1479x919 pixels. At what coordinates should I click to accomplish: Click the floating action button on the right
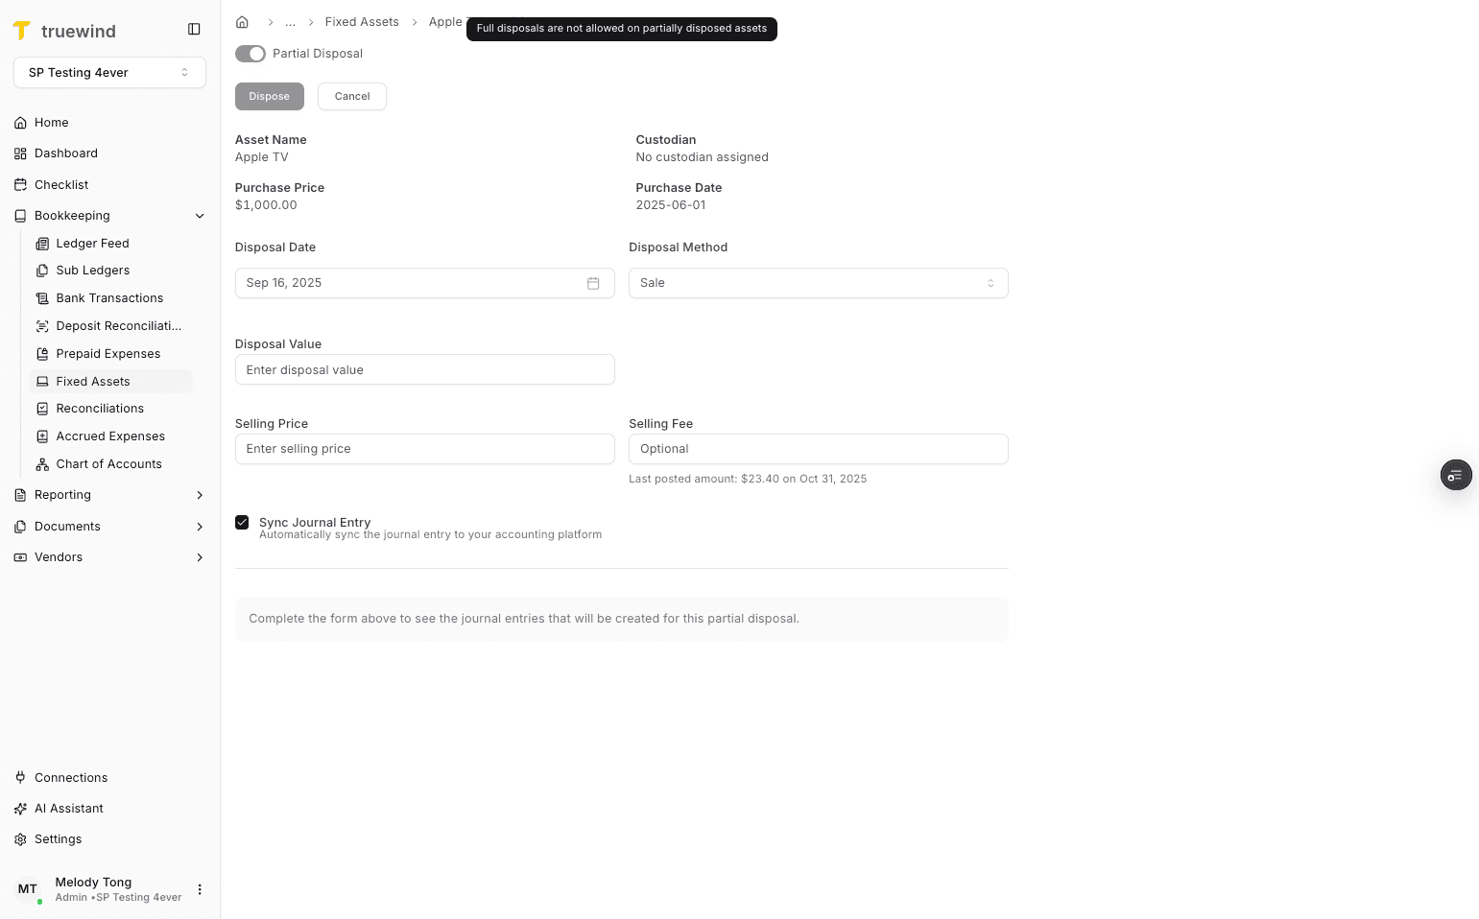[x=1456, y=475]
